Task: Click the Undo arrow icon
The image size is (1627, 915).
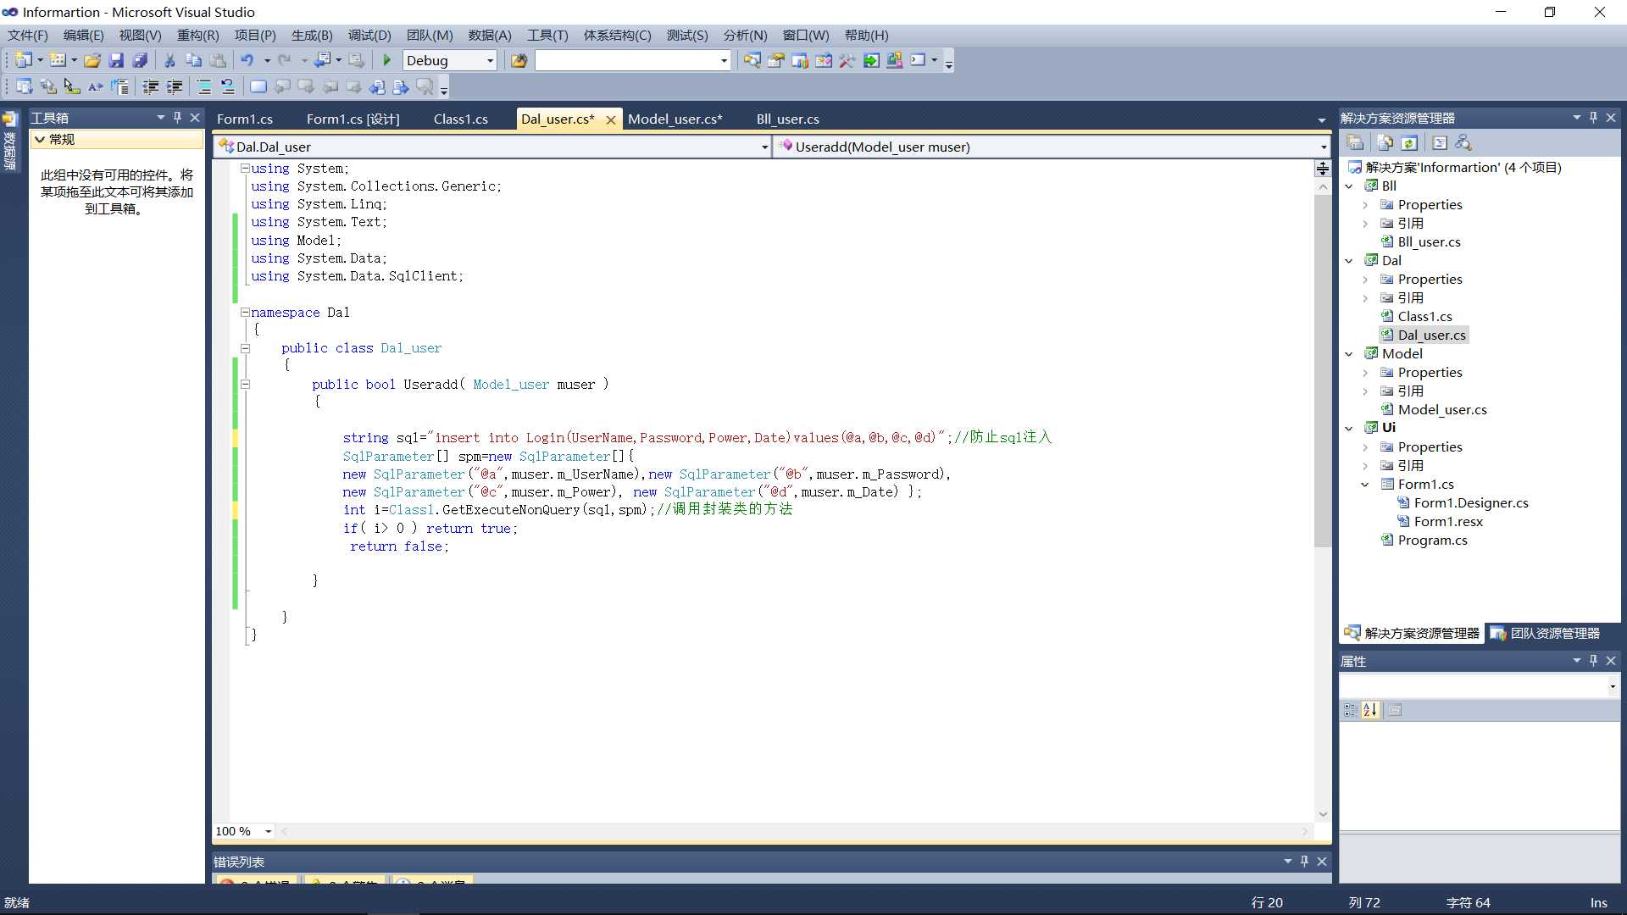Action: point(247,60)
